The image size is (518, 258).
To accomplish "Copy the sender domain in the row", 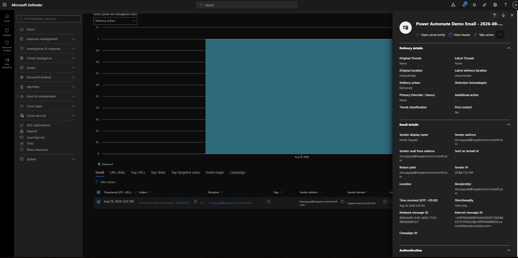I will click(385, 202).
